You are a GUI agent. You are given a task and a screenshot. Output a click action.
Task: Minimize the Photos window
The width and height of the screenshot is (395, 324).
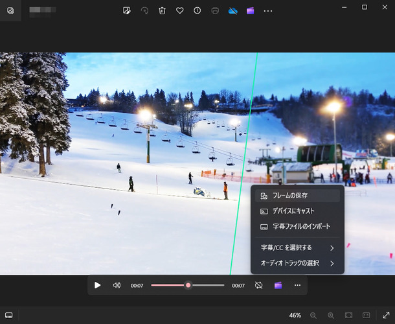pos(344,7)
